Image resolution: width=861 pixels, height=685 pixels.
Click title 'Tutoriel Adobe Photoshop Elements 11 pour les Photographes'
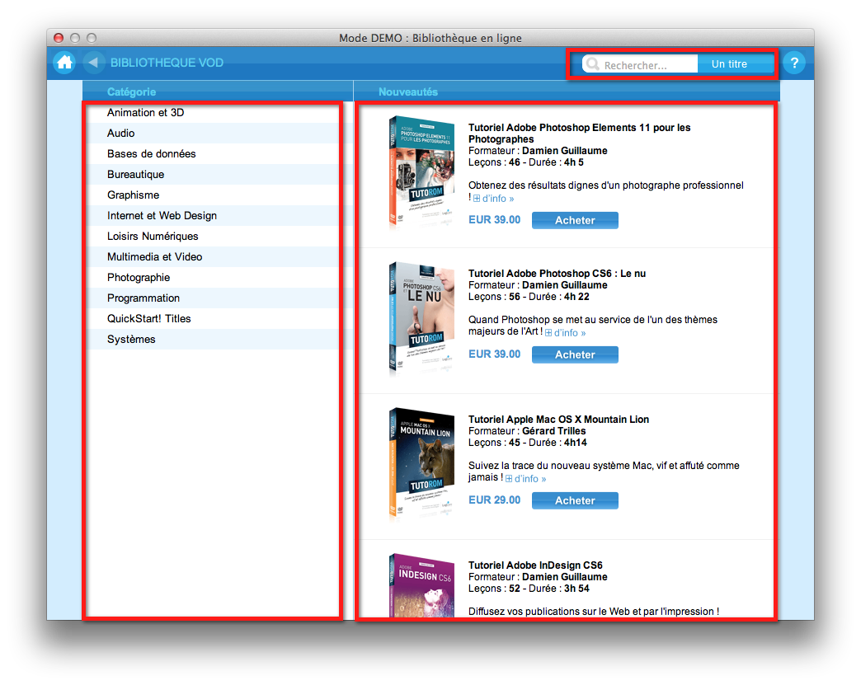[579, 134]
